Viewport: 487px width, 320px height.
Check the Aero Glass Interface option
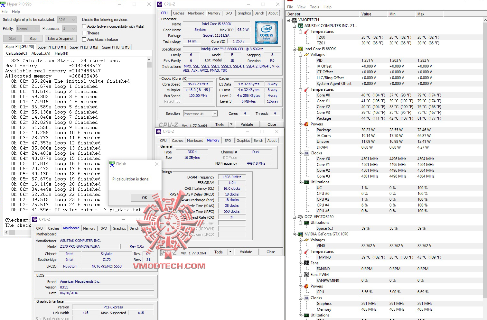point(84,39)
